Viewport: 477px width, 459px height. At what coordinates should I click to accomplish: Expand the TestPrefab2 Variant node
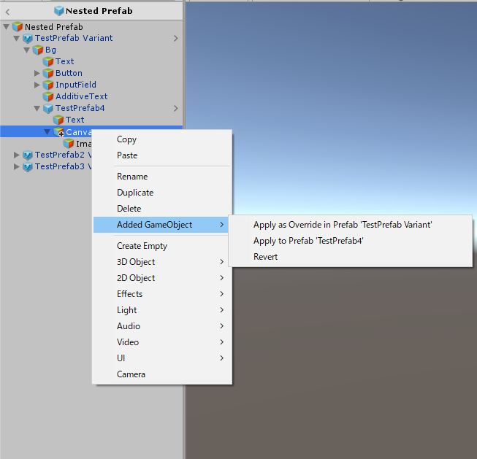16,155
